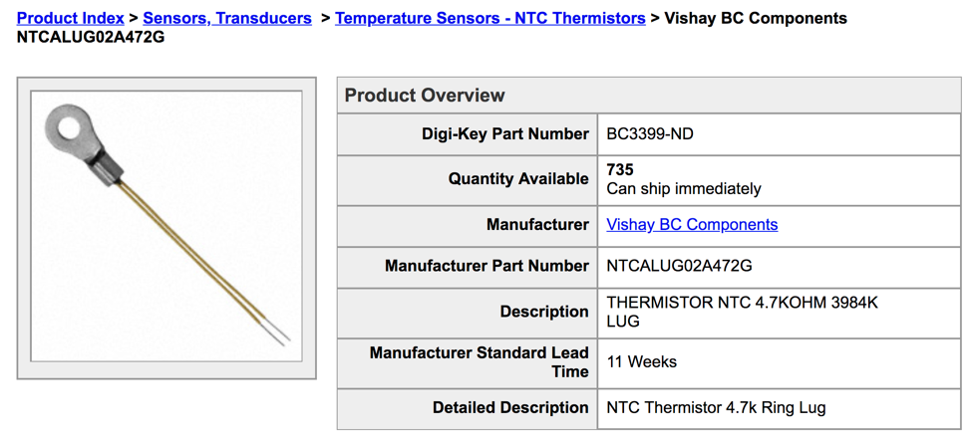971x441 pixels.
Task: Click the Detailed Description label
Action: click(510, 408)
